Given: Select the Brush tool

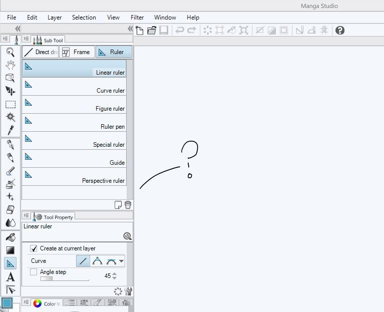Looking at the screenshot, I should (11, 171).
